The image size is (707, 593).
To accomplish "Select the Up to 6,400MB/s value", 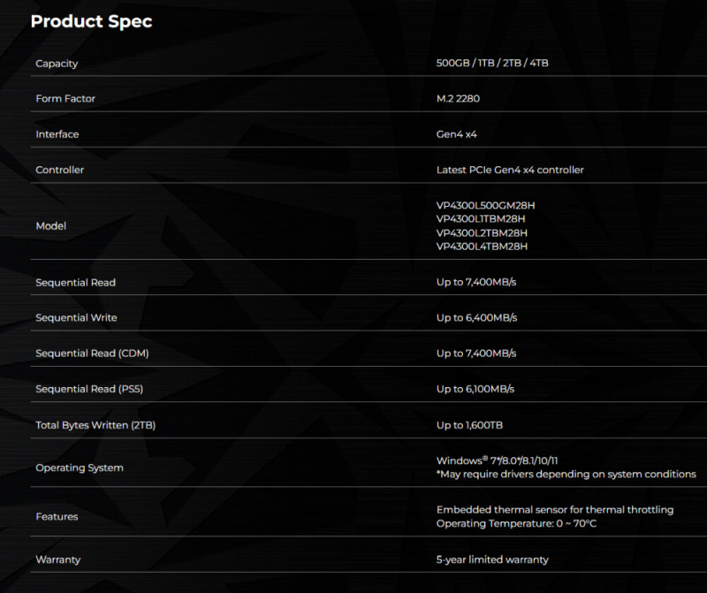I will coord(476,318).
